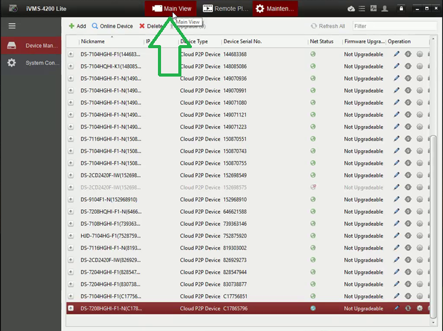This screenshot has height=331, width=443.
Task: Select the DS-7204HGHI-F1(830738... row
Action: [x=248, y=284]
